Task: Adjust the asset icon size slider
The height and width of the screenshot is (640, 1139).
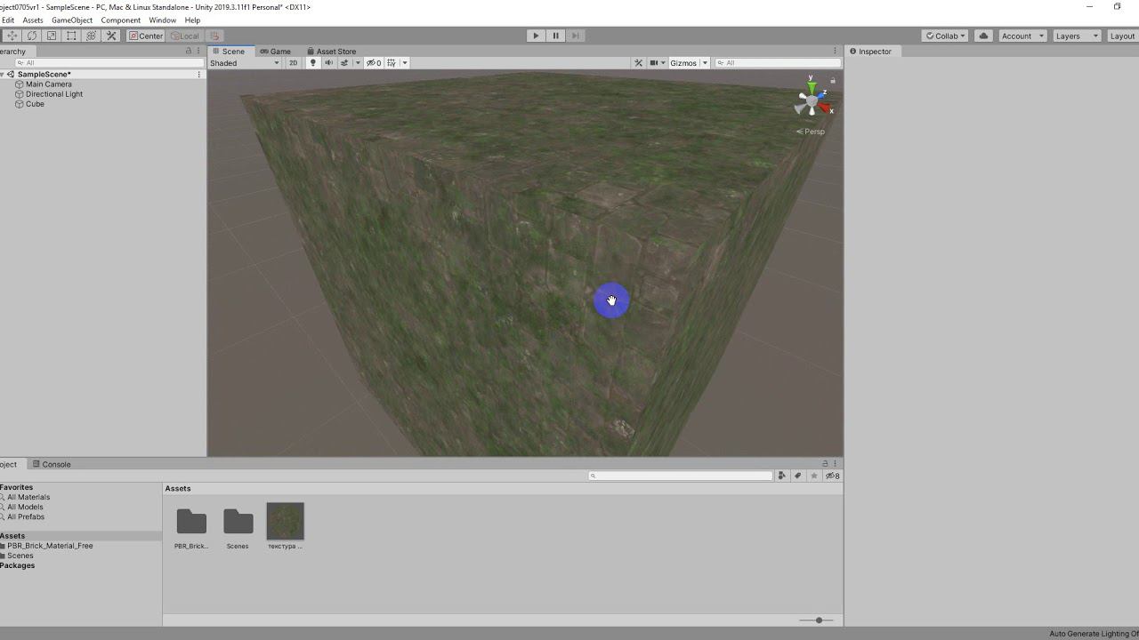Action: pos(817,620)
